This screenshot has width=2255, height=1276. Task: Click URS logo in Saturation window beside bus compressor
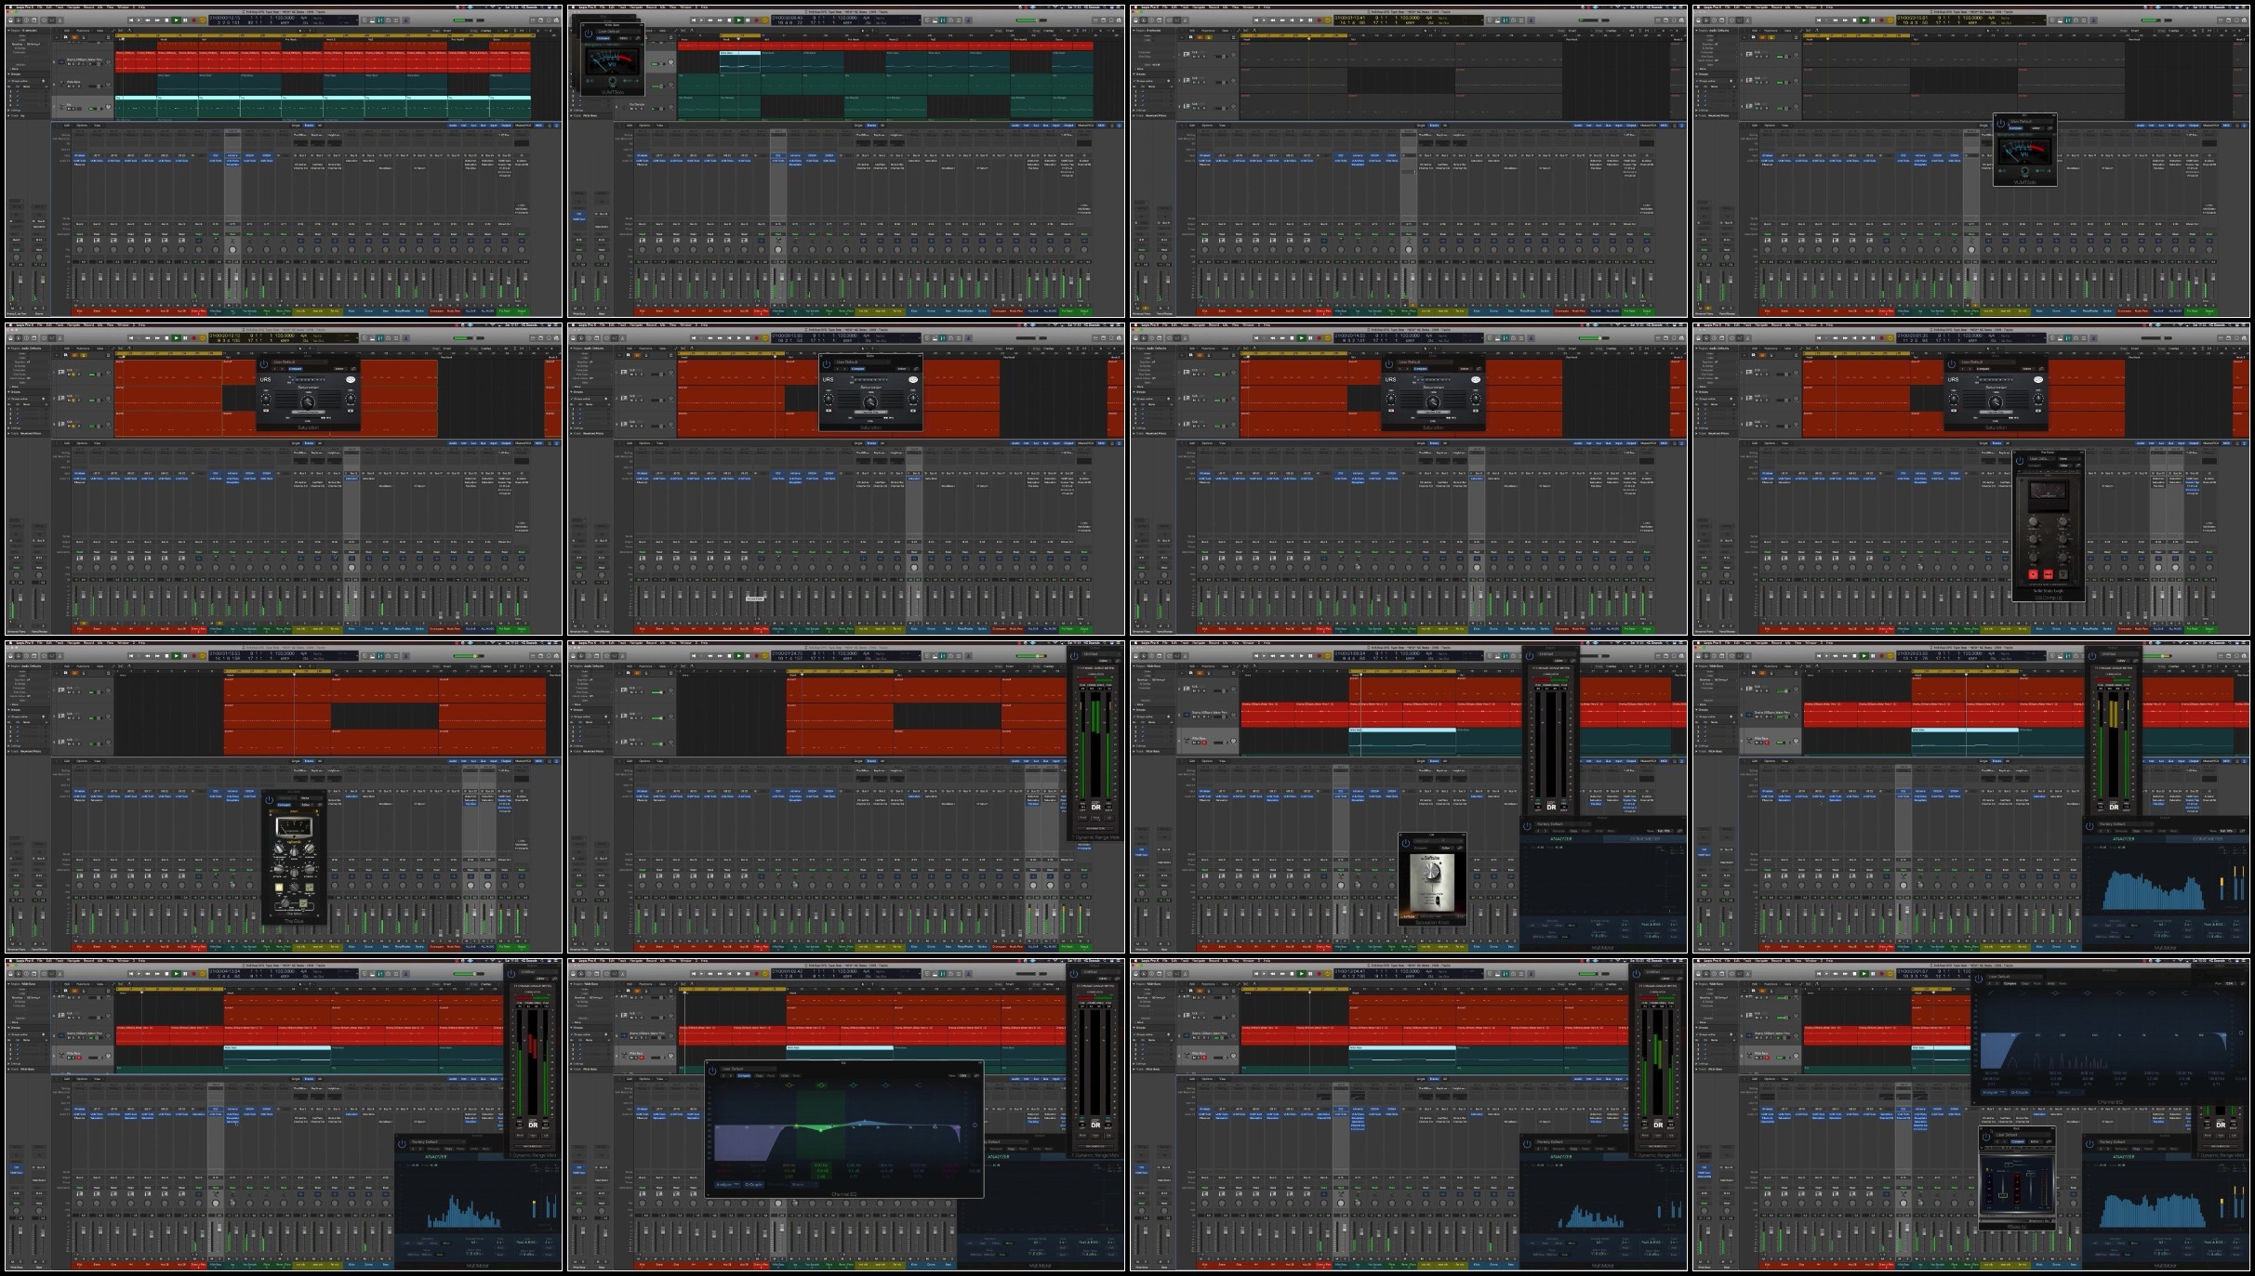pos(1953,379)
